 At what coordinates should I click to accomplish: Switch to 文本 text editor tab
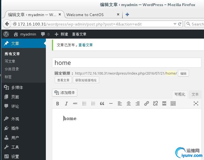tap(195, 94)
